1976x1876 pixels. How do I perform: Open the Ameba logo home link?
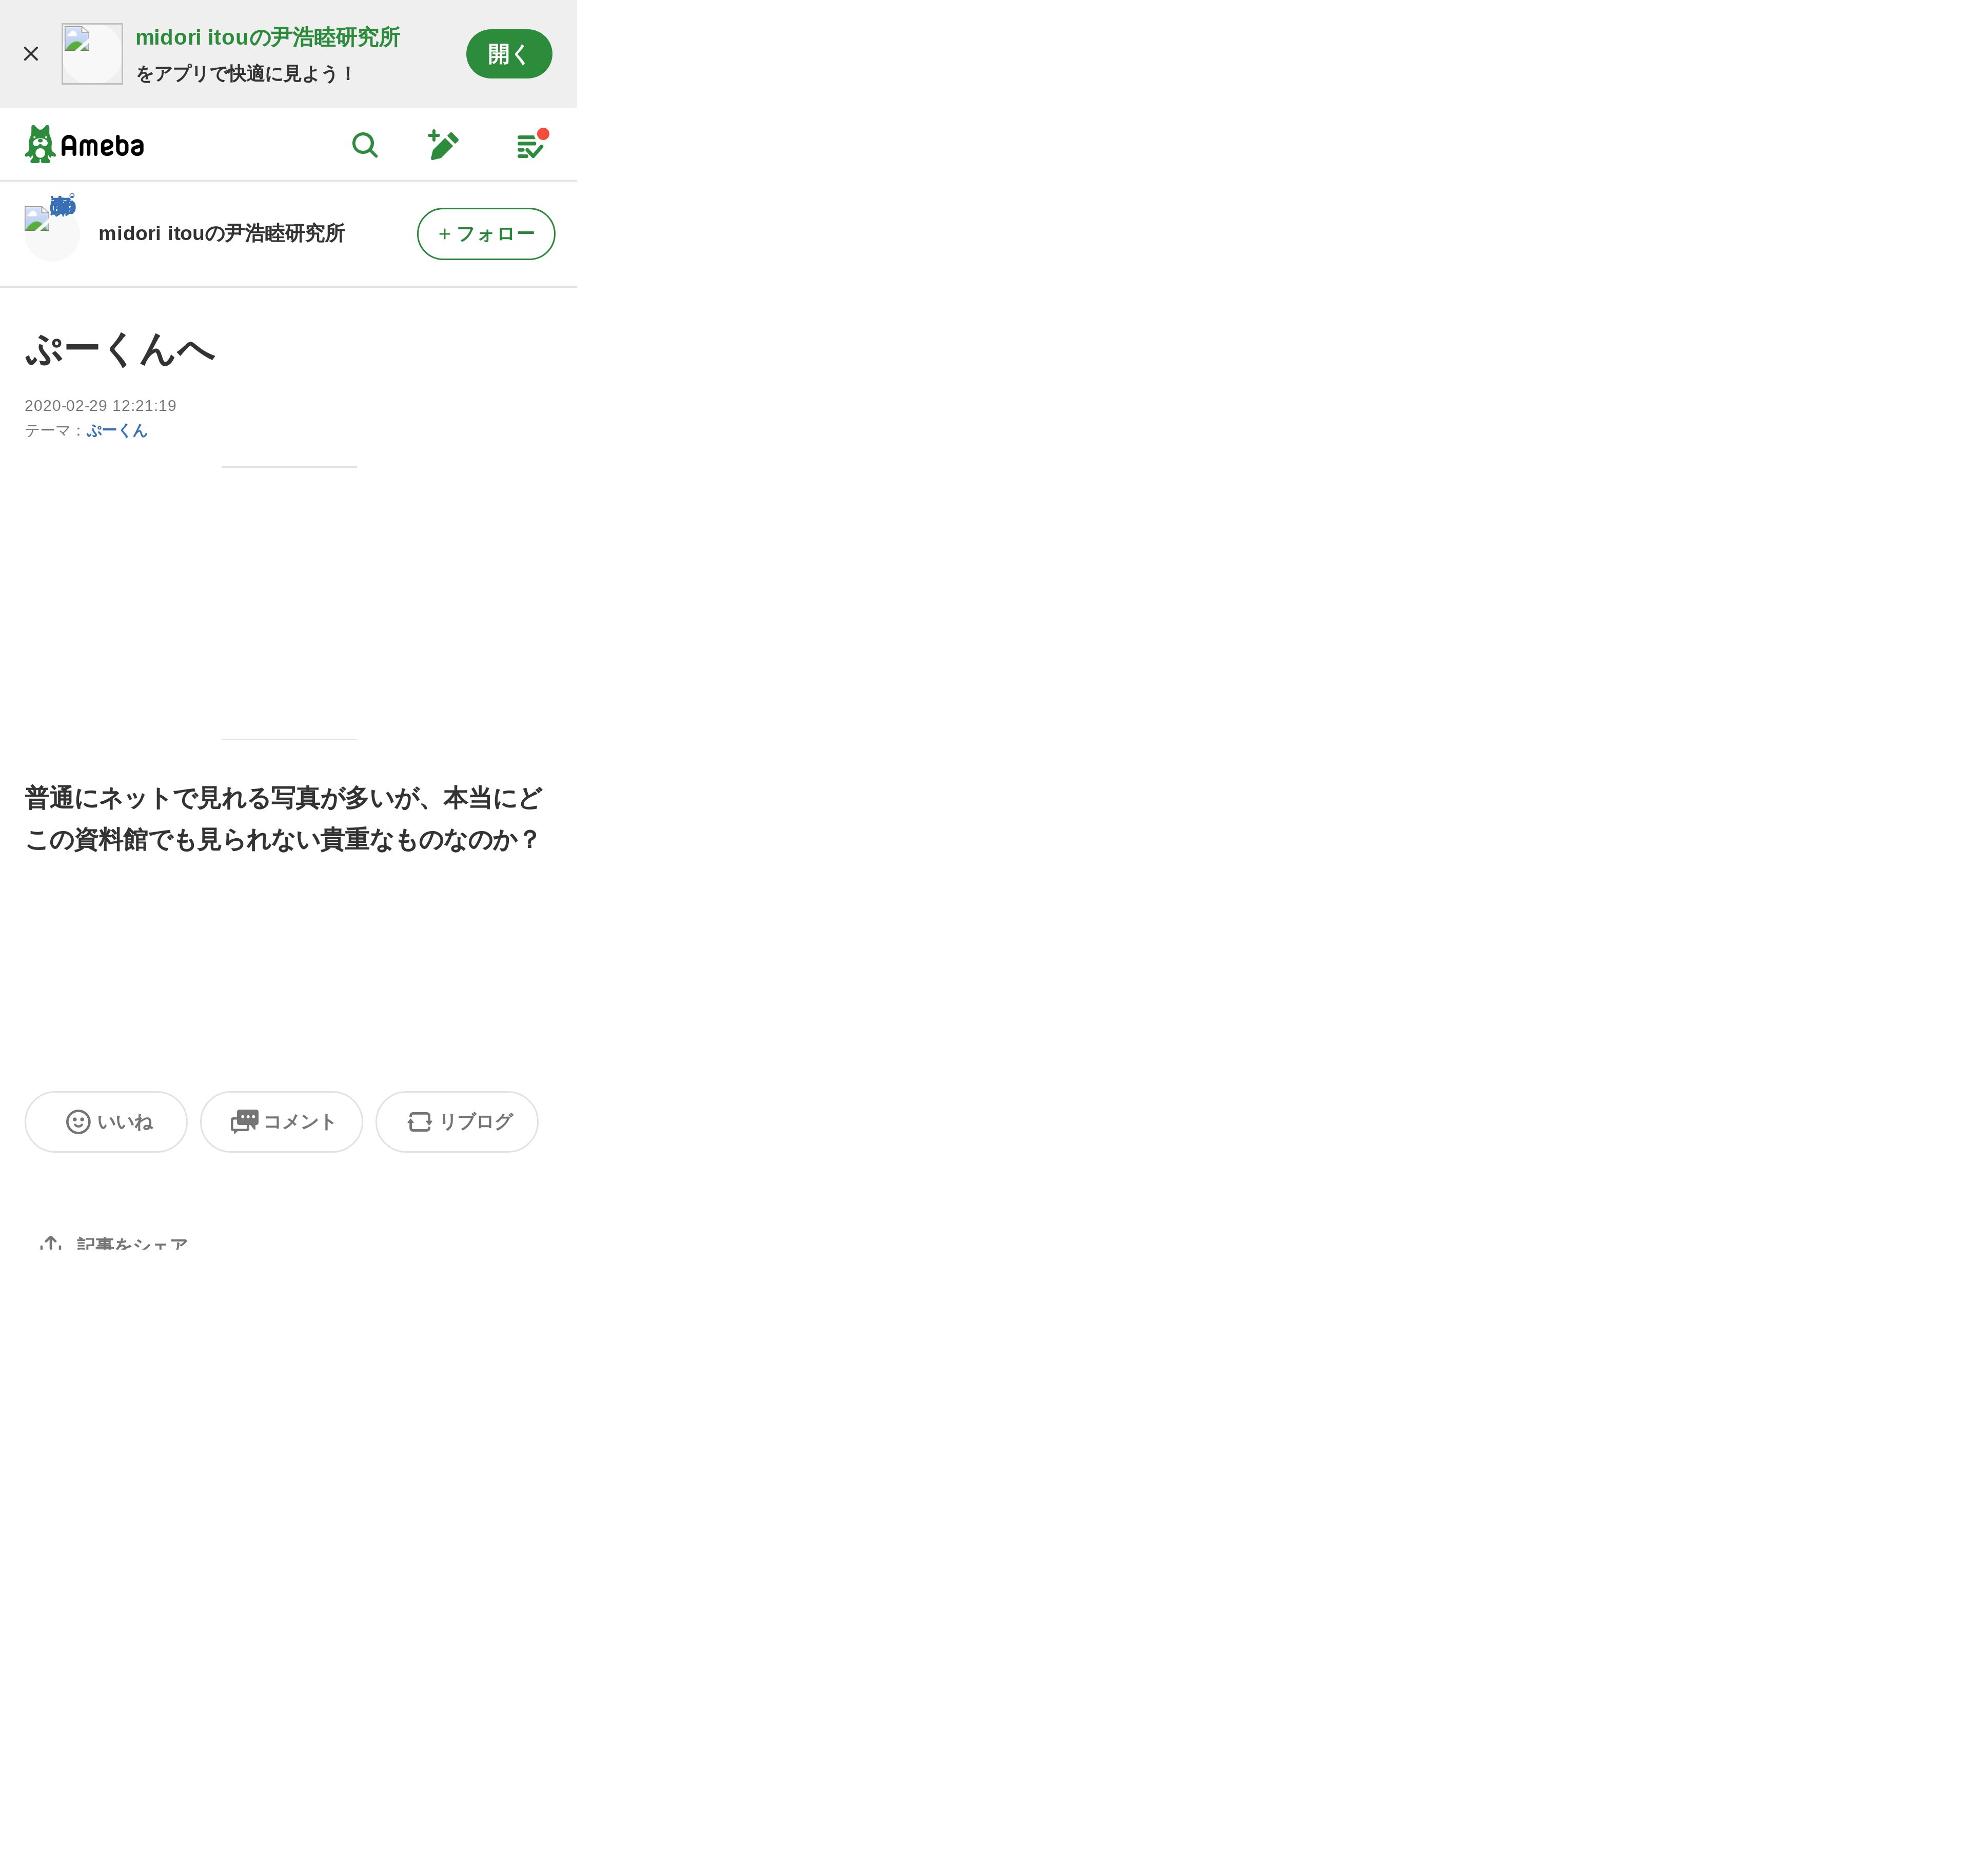point(85,145)
